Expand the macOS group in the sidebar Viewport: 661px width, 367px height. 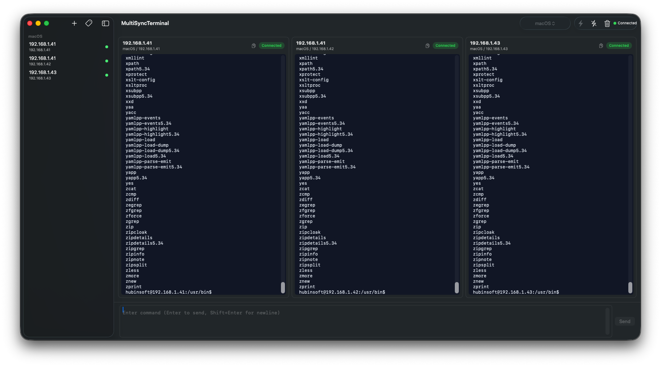point(35,36)
